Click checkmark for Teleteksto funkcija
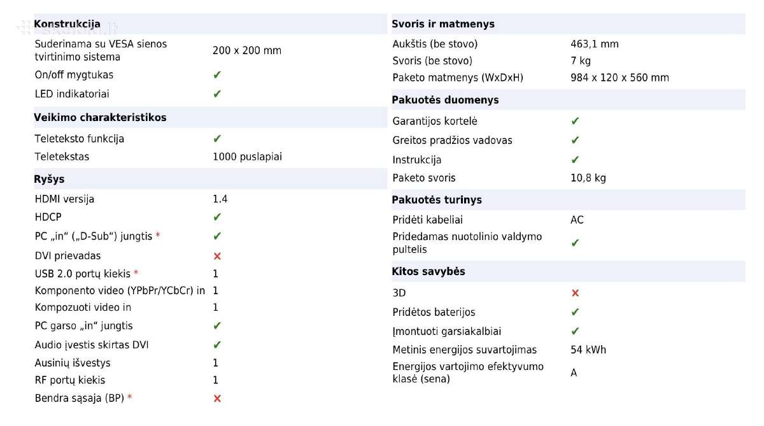The image size is (764, 426). click(217, 139)
